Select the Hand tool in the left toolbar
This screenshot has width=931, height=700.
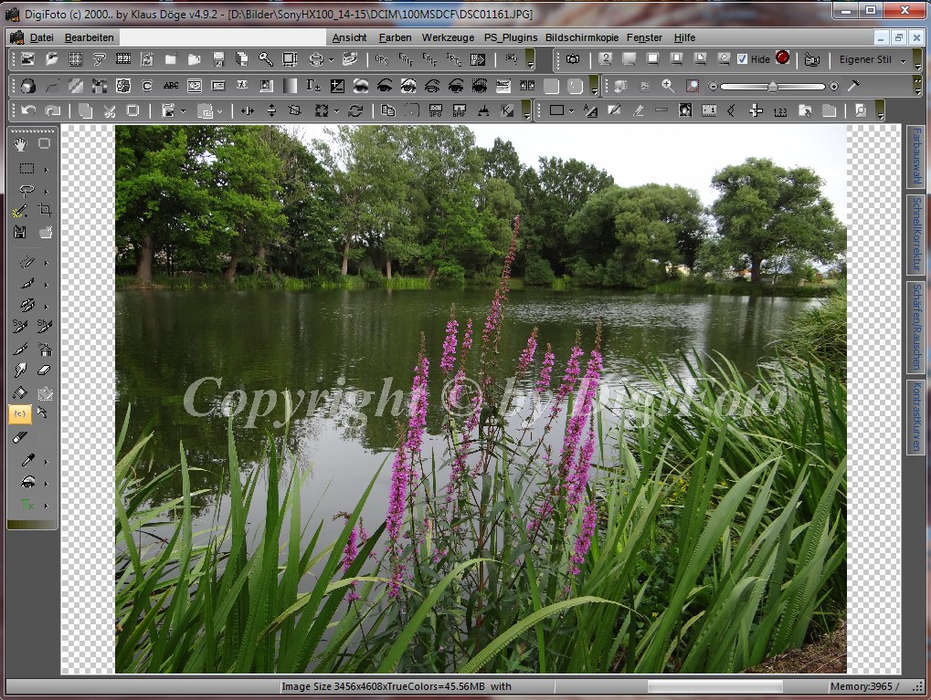click(19, 143)
